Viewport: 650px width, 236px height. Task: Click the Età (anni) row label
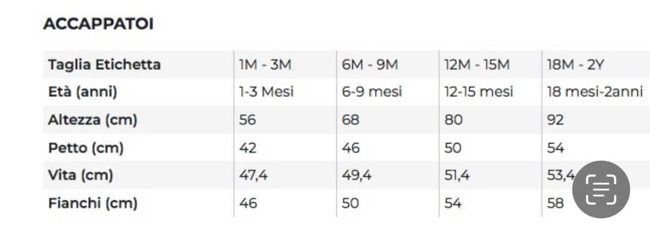coord(83,92)
